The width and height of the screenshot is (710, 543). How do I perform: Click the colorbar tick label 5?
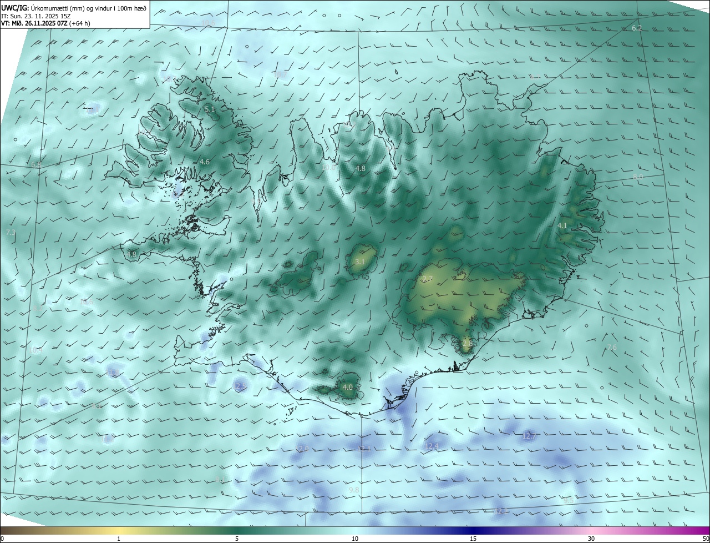point(237,539)
